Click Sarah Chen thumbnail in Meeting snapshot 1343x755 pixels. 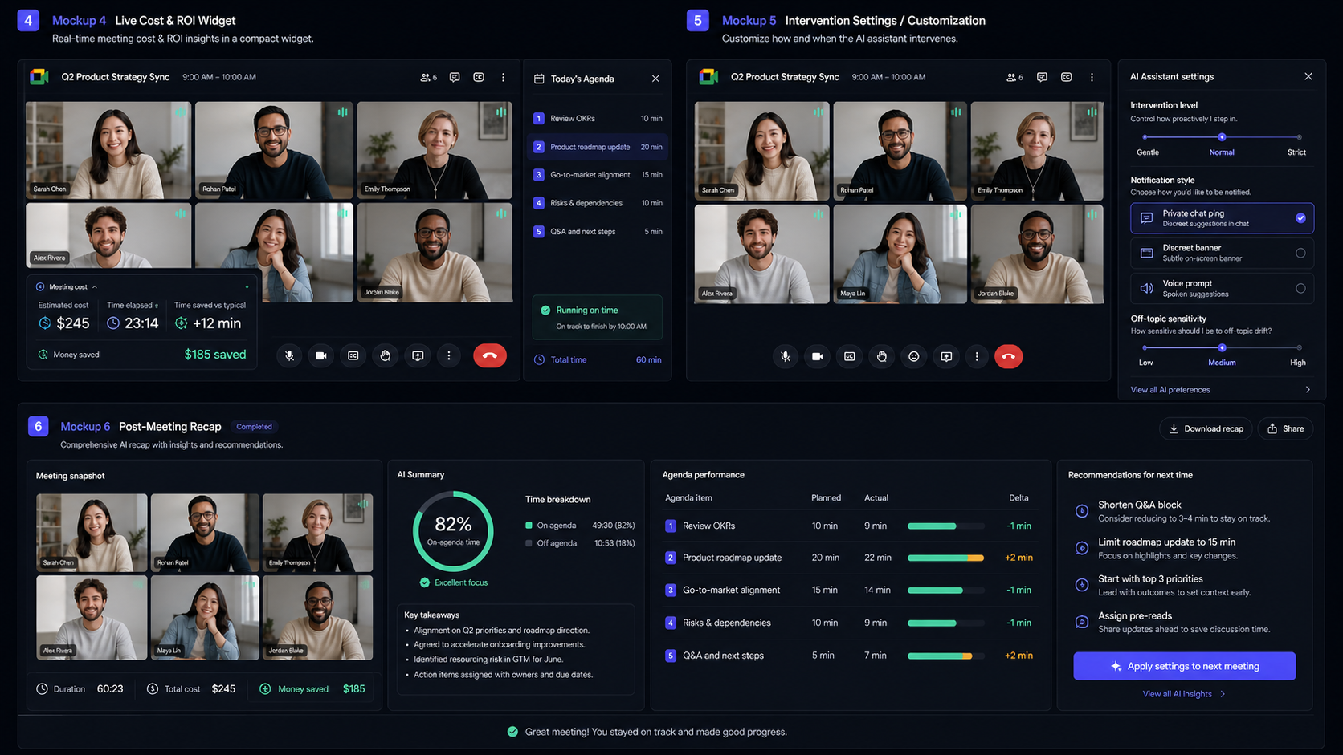(92, 533)
